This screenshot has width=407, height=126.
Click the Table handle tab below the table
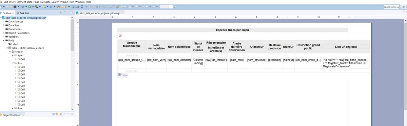tap(123, 75)
